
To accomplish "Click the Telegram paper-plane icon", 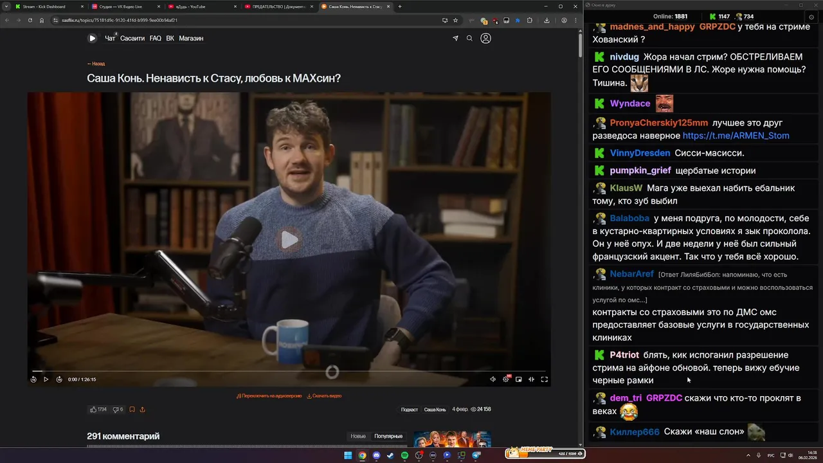I will pos(456,39).
